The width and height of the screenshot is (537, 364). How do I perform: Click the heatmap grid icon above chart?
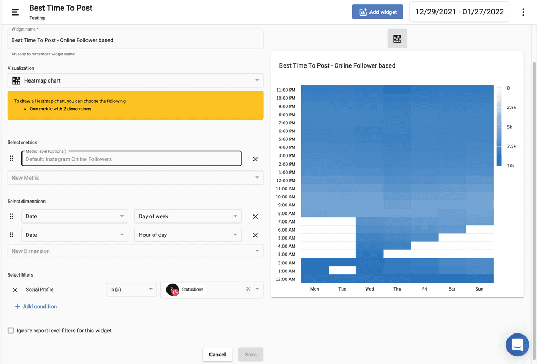397,39
